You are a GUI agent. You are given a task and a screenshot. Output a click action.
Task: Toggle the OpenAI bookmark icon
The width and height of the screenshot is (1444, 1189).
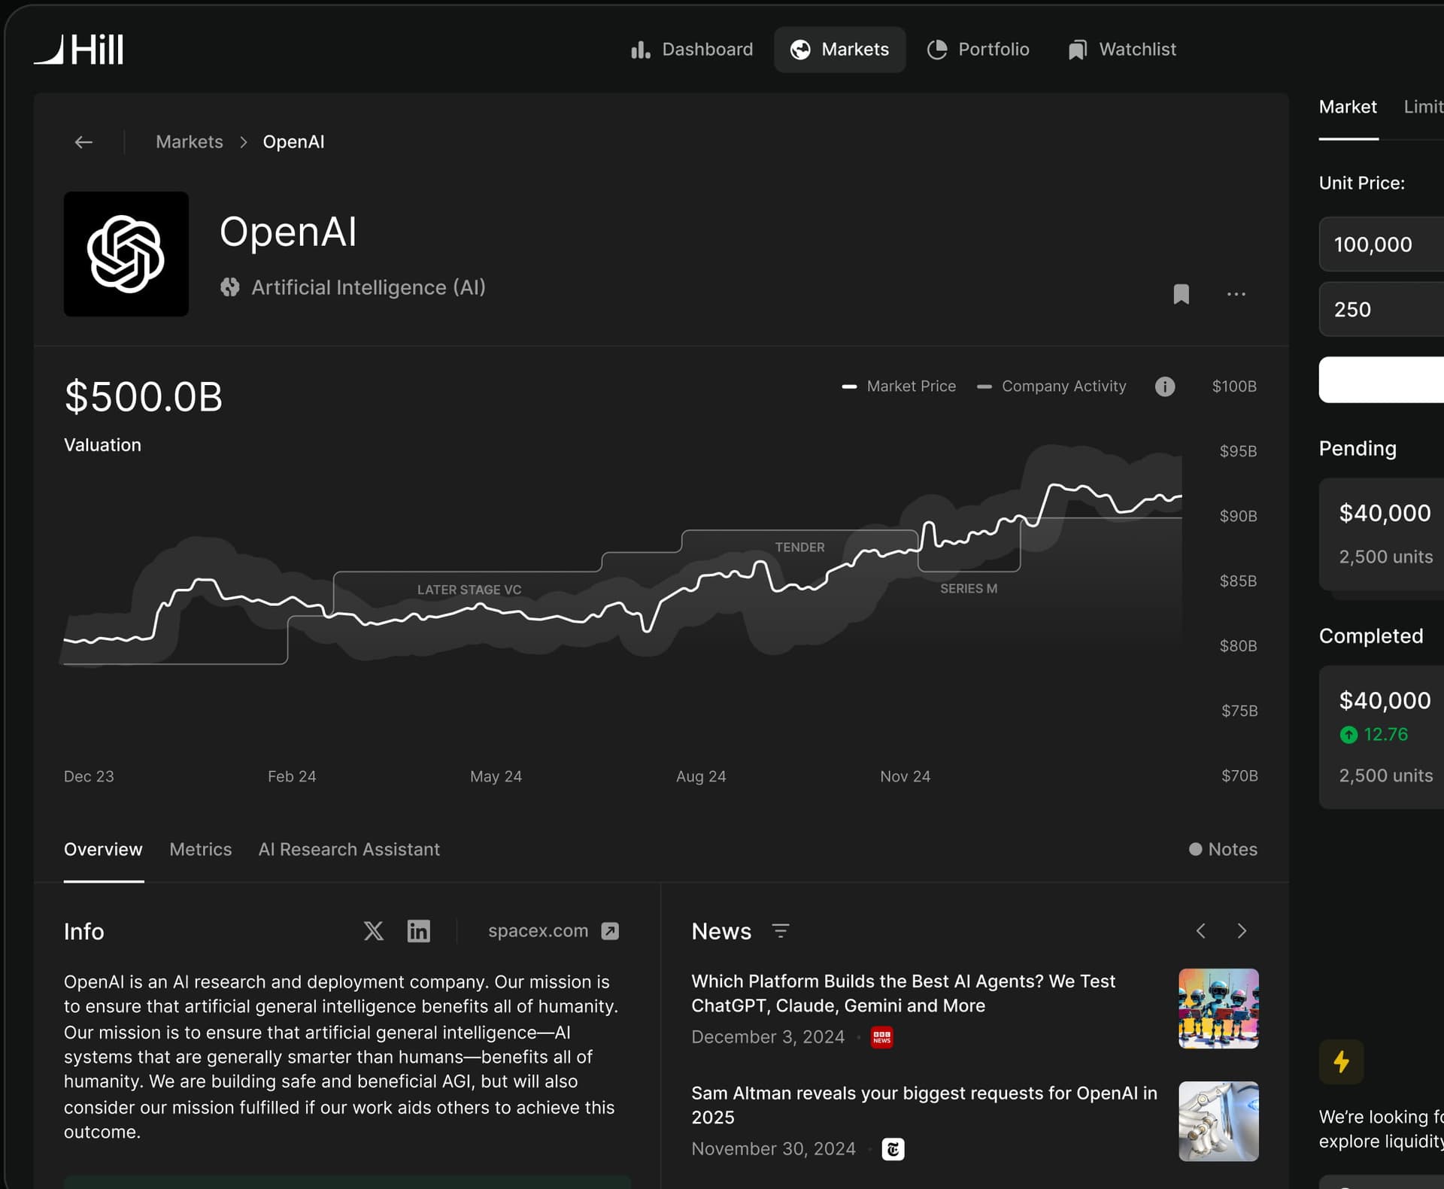pyautogui.click(x=1181, y=294)
